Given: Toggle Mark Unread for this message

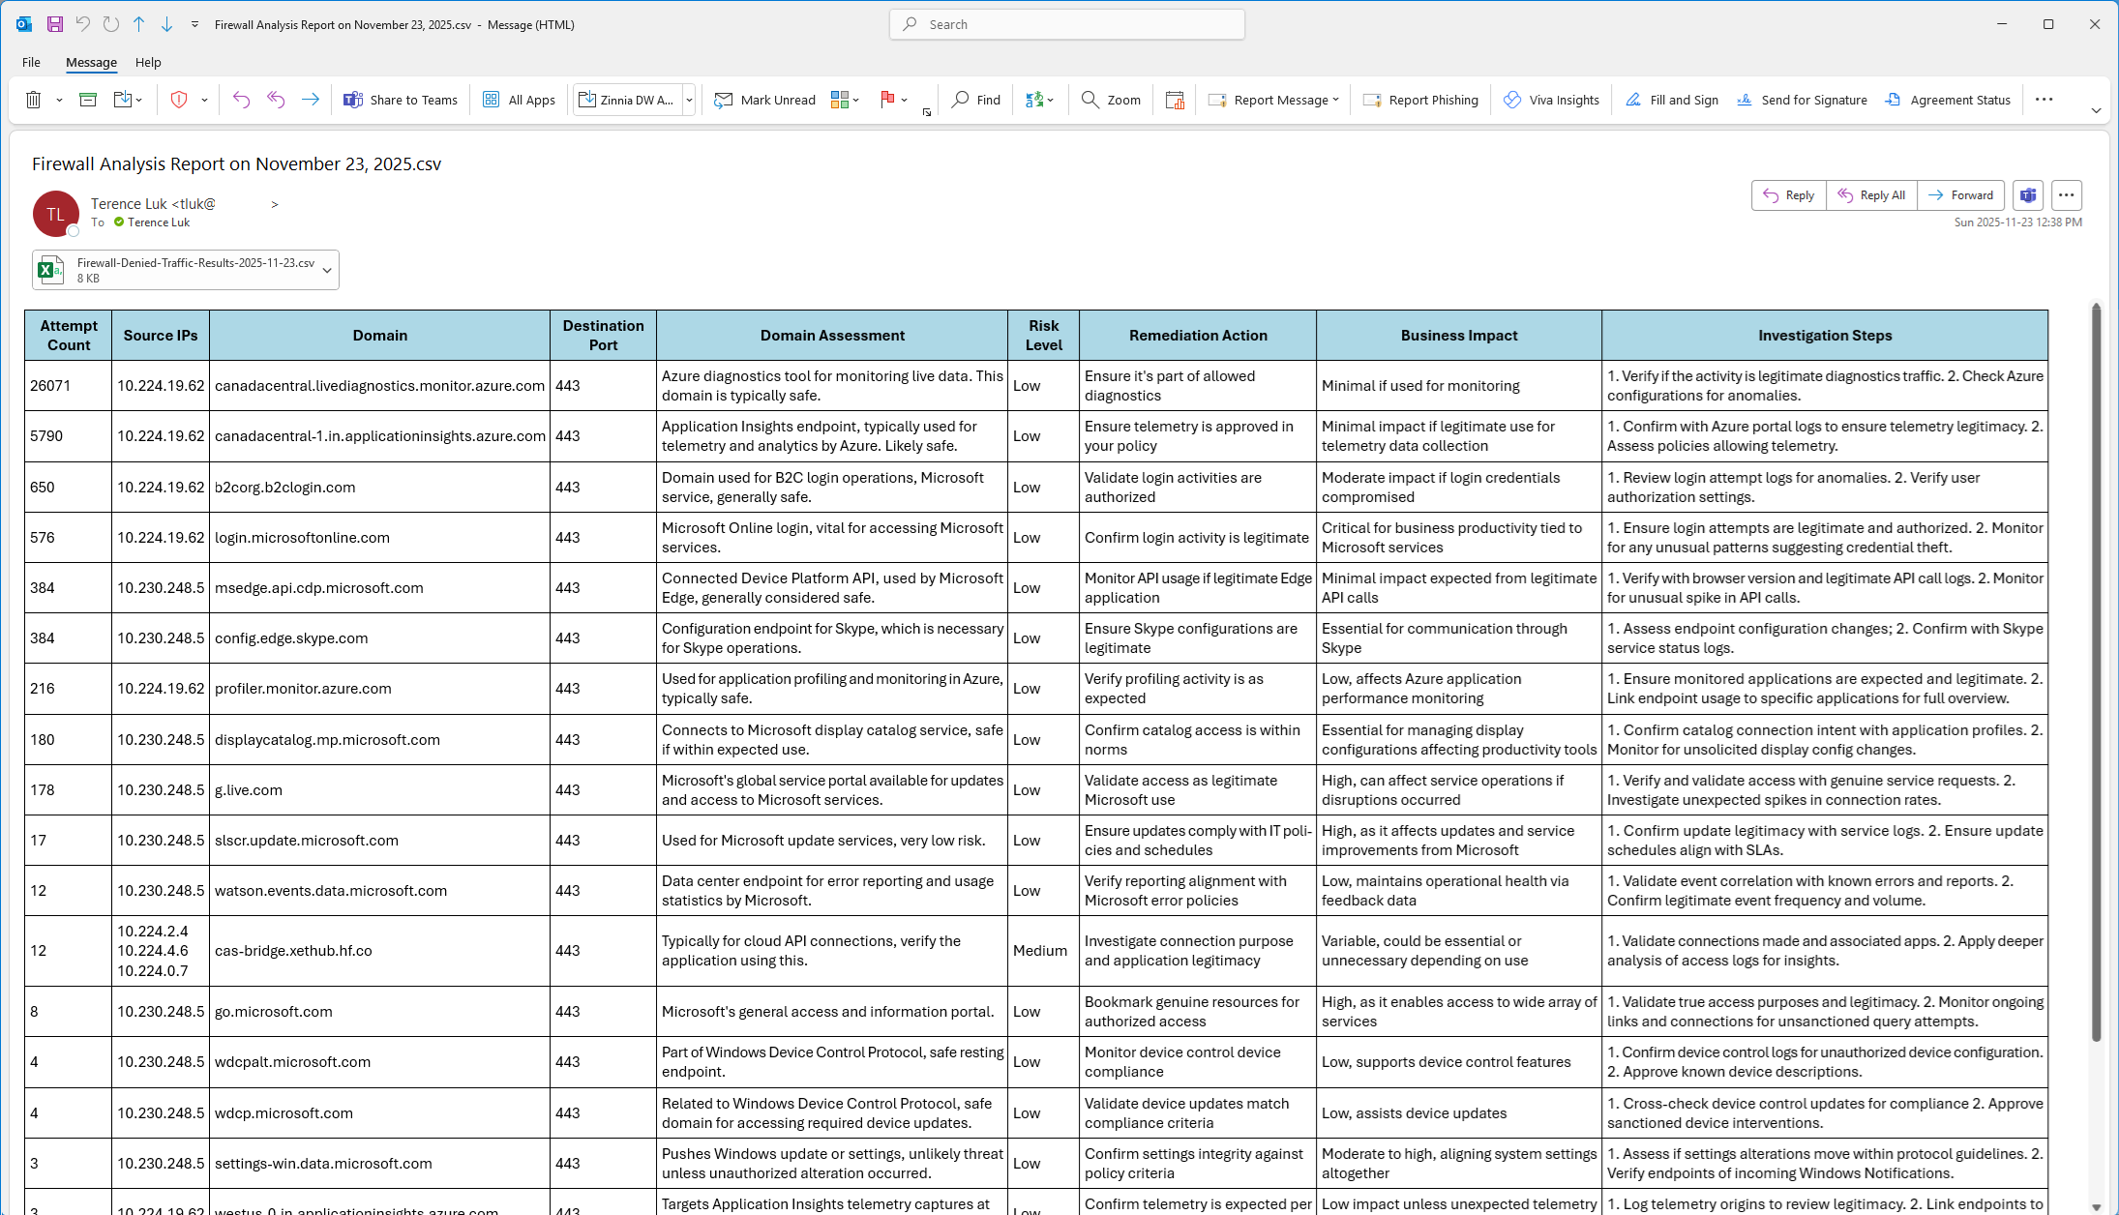Looking at the screenshot, I should [x=764, y=100].
